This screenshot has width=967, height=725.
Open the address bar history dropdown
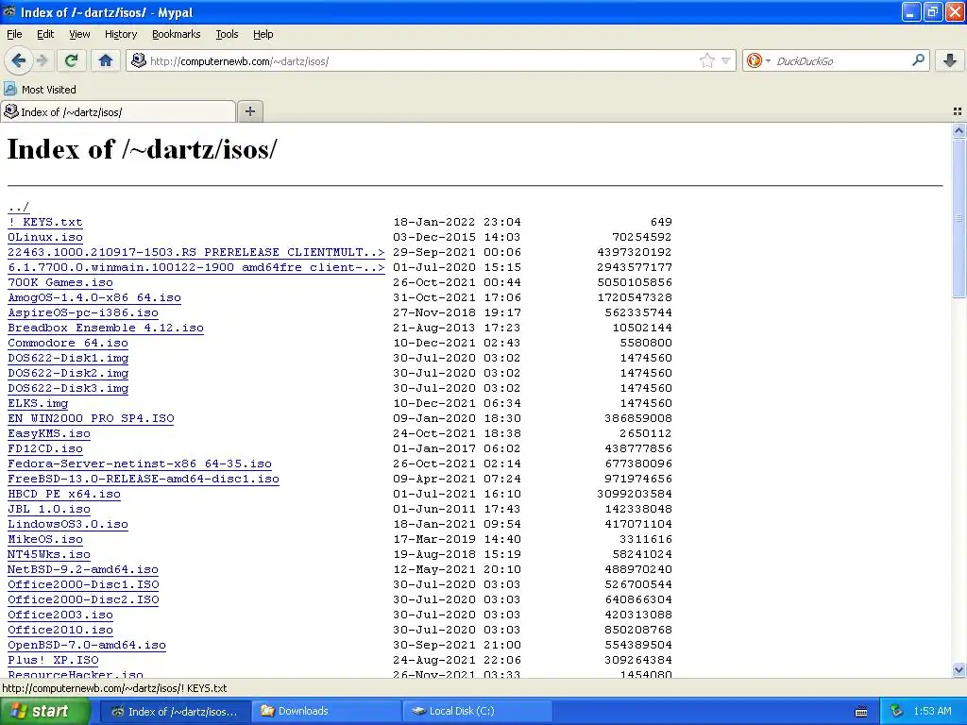coord(726,61)
